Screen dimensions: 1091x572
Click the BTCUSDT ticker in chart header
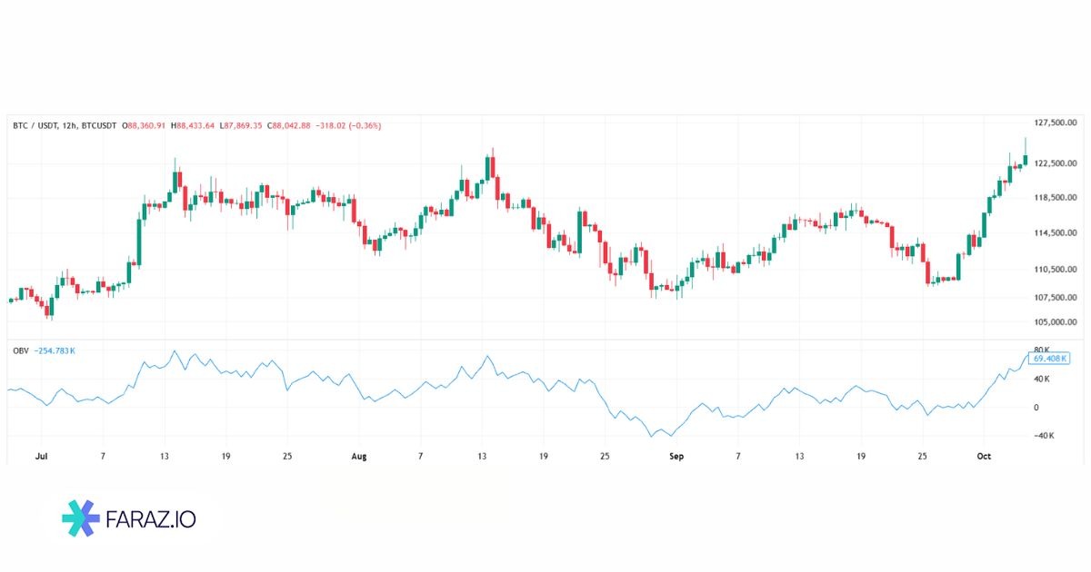(101, 125)
